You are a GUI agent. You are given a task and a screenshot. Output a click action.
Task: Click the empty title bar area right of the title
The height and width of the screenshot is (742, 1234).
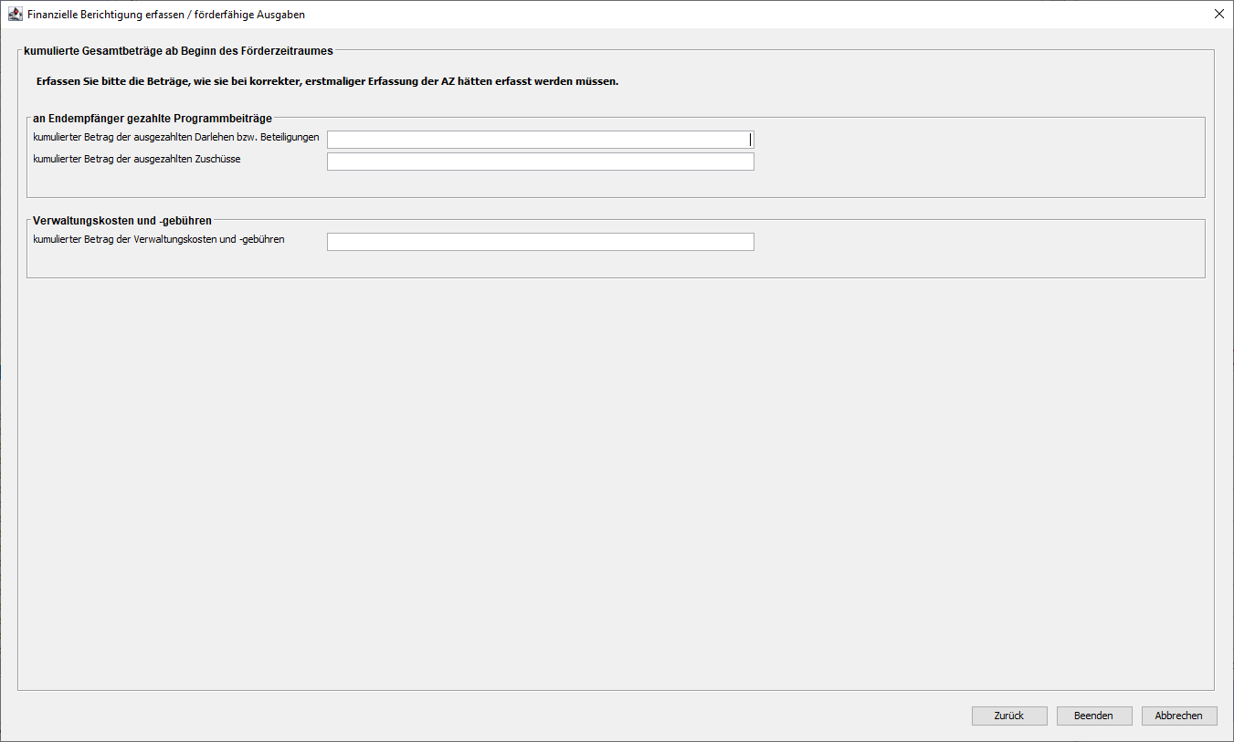[x=731, y=15]
